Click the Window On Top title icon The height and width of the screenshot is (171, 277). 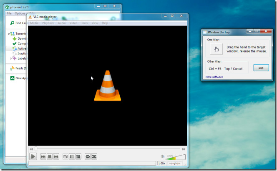point(205,32)
